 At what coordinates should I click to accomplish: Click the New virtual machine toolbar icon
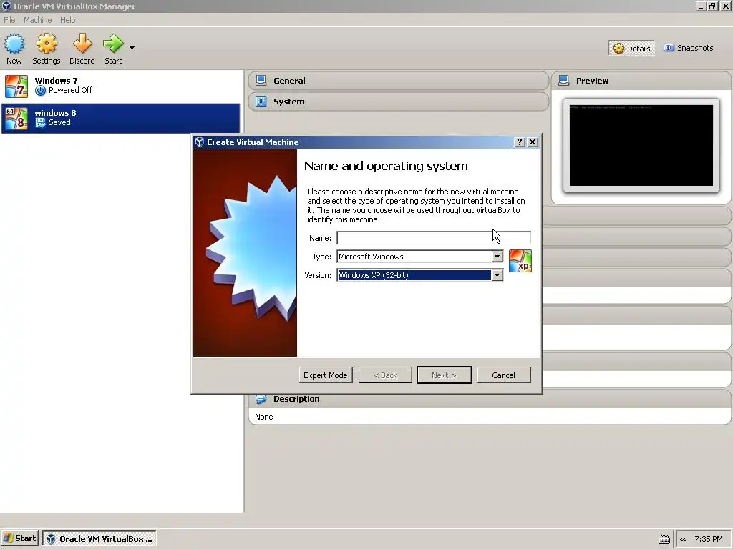click(x=14, y=44)
